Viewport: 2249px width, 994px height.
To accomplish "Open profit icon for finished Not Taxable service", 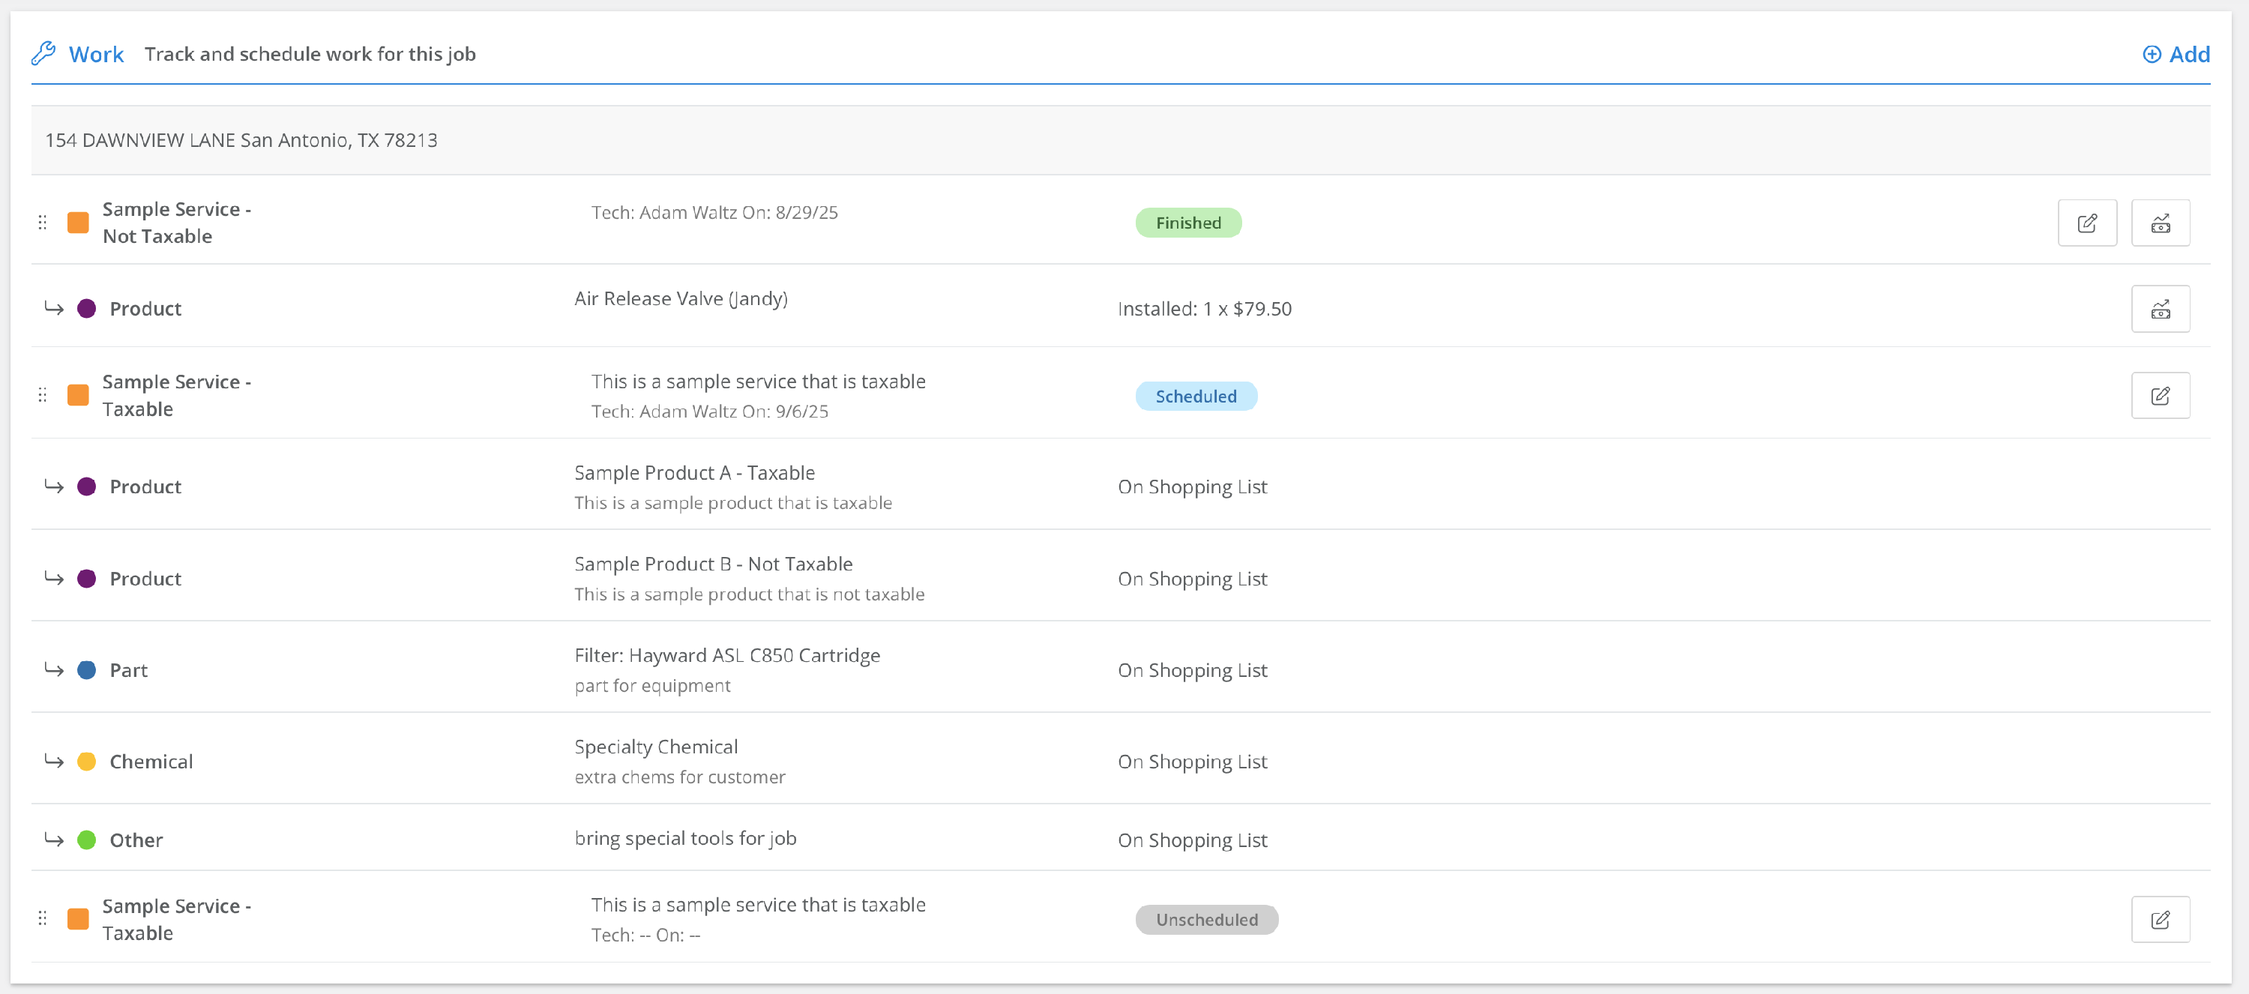I will [x=2160, y=223].
